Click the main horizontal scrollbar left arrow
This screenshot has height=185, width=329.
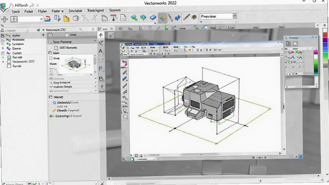109,179
